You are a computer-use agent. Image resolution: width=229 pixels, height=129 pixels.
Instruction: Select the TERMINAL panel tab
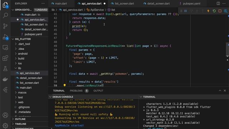click(x=59, y=91)
